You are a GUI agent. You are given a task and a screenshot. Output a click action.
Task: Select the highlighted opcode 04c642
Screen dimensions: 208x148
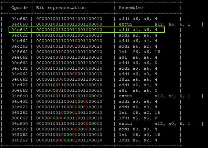click(x=19, y=30)
